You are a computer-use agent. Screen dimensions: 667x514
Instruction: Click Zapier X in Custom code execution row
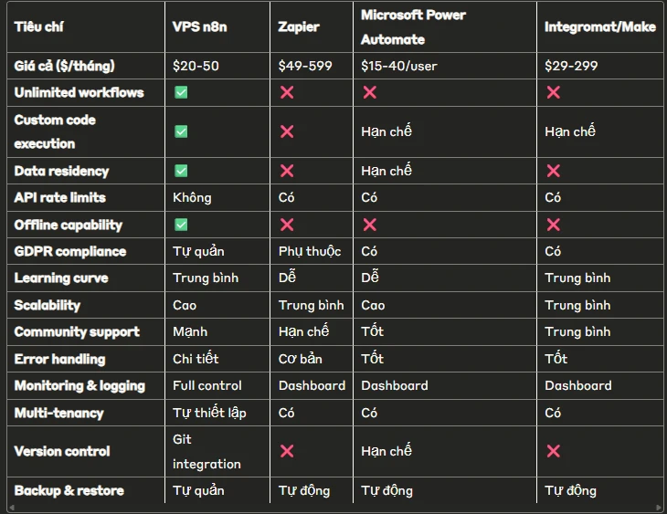tap(287, 131)
